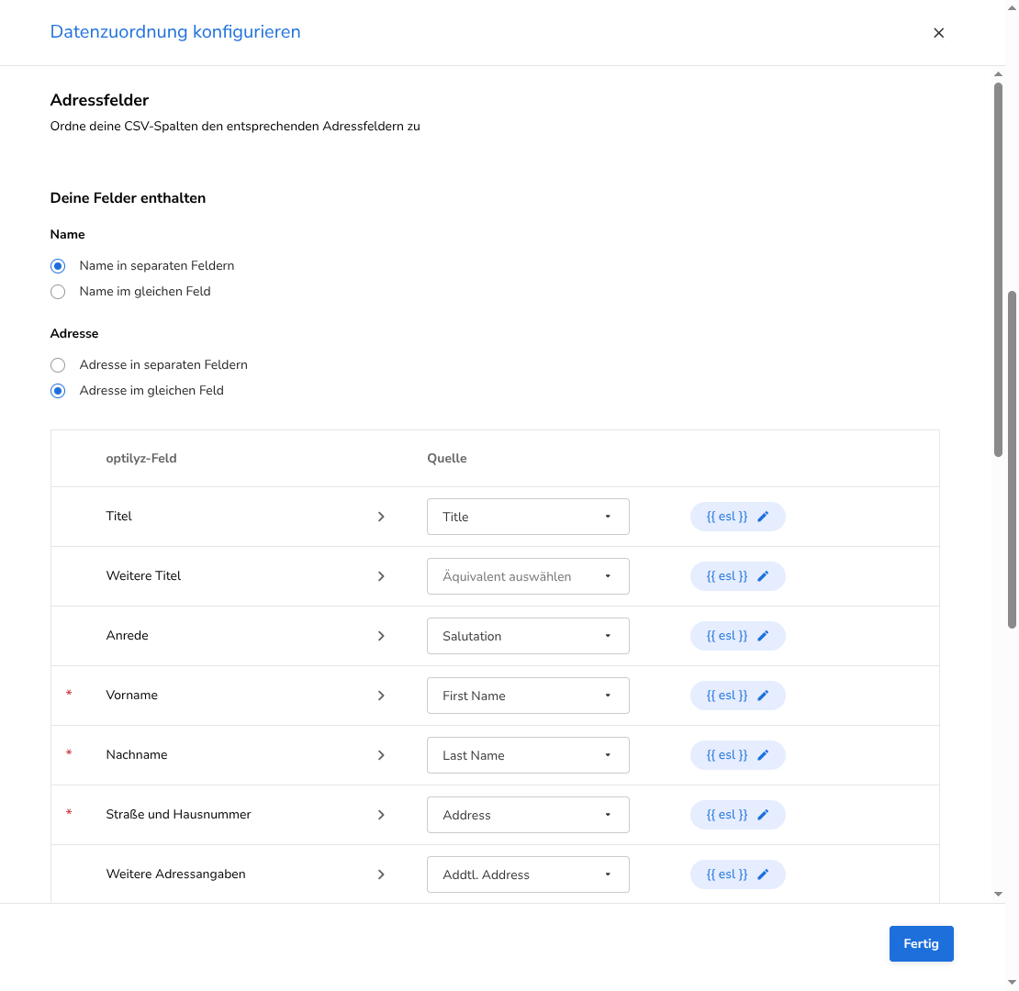Click the chevron arrow in the Titel row
1019x991 pixels.
(382, 517)
